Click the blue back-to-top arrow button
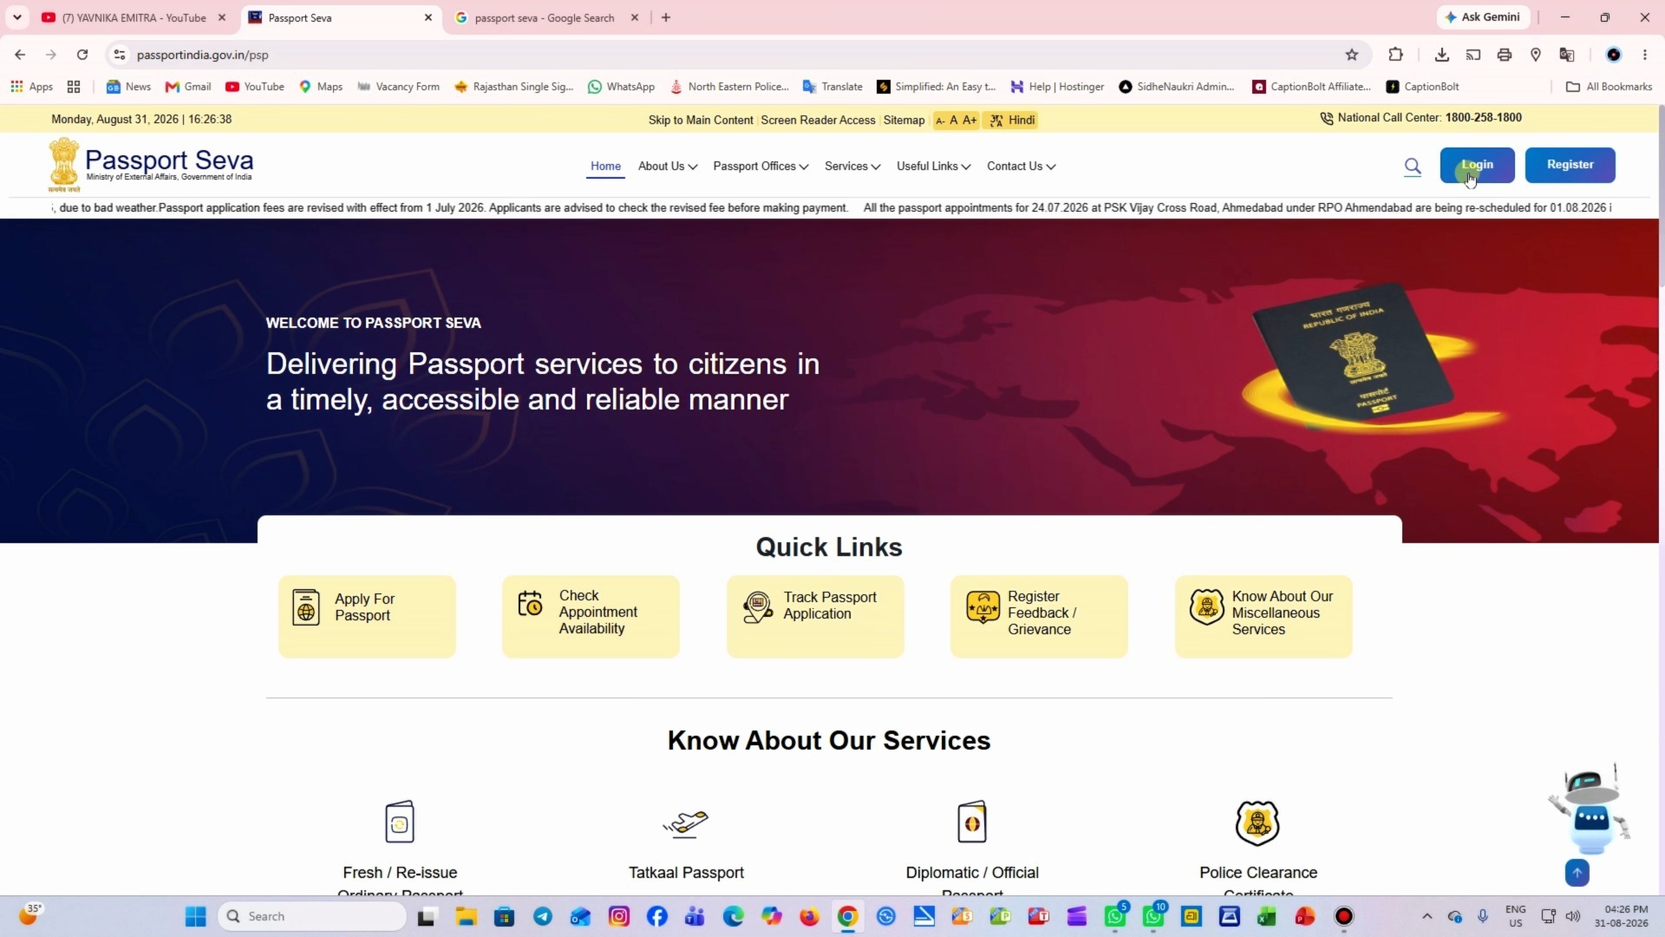 coord(1577,873)
